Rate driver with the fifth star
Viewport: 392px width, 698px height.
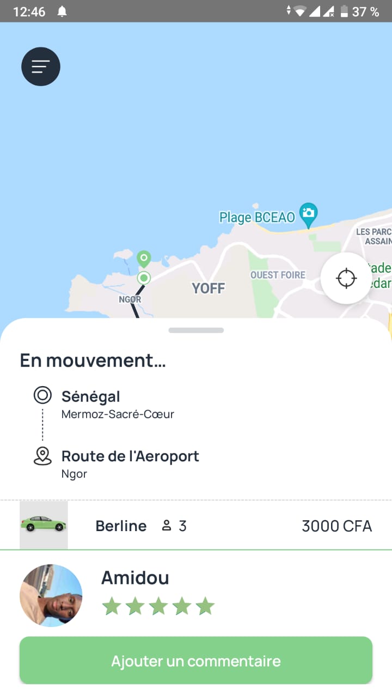[x=205, y=606]
